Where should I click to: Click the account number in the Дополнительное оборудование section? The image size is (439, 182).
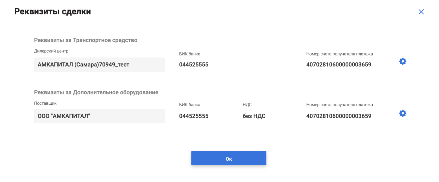[x=339, y=116]
